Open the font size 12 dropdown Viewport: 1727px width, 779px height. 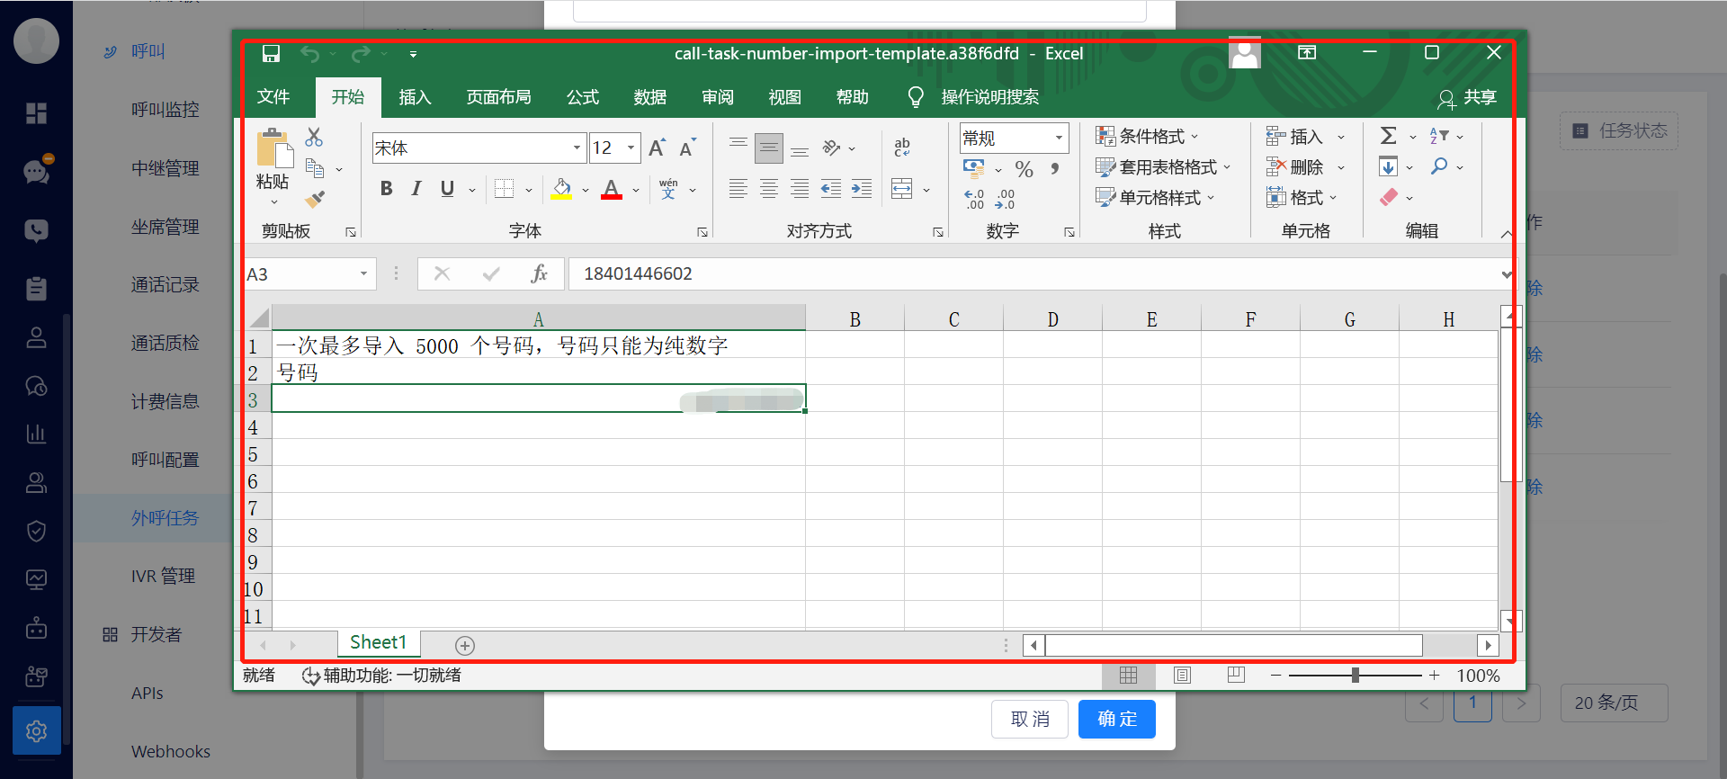click(631, 148)
